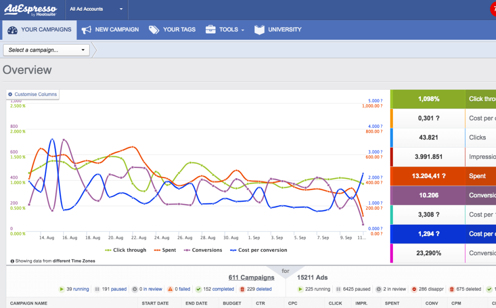
Task: Click the AdEspresso by Hootsuite logo
Action: (31, 10)
